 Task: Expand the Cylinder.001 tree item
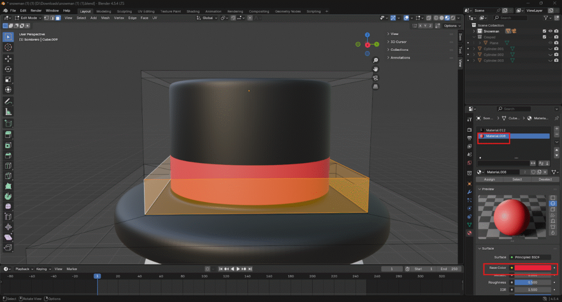475,48
